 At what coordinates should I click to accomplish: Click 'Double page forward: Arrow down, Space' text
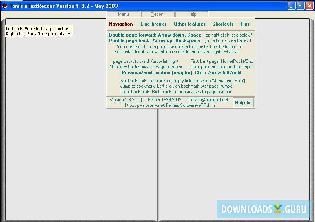pos(155,35)
